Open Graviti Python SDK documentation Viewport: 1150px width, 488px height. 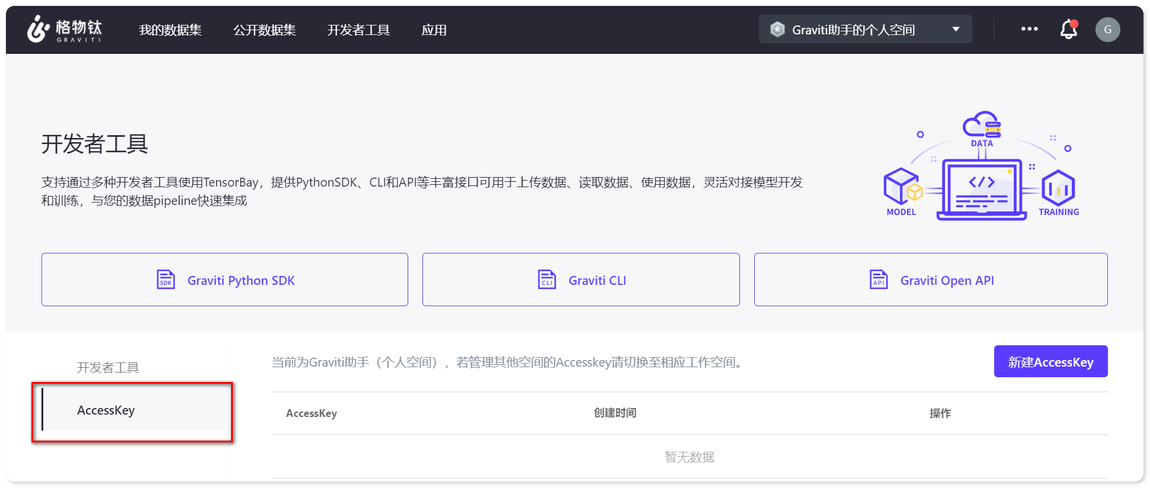click(x=241, y=281)
